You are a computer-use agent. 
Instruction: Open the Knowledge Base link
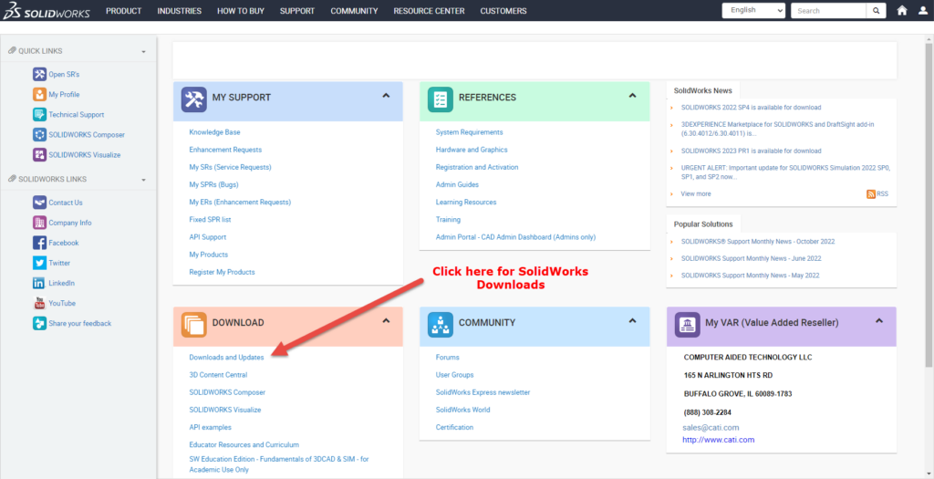pos(214,132)
